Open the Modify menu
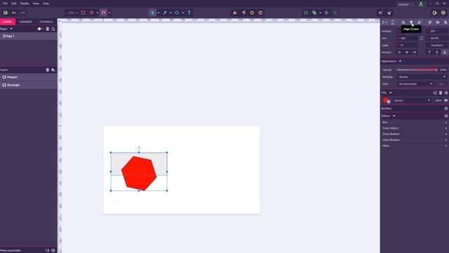The height and width of the screenshot is (253, 449). point(25,4)
